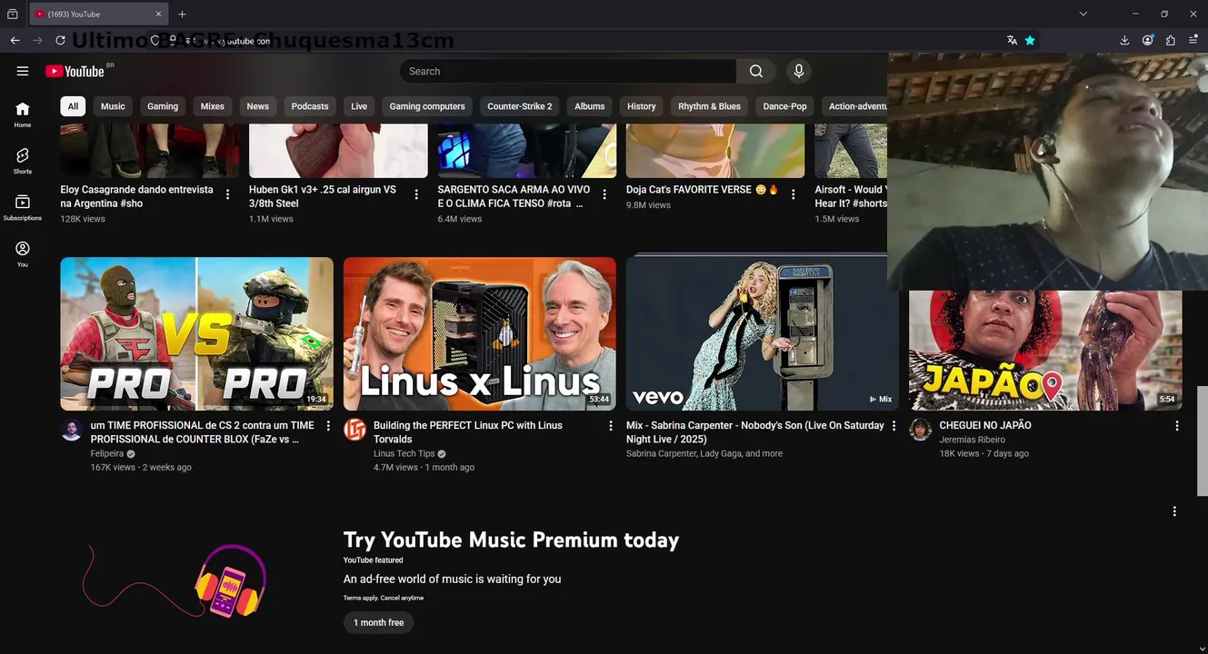Open the browser application menu

[1193, 40]
